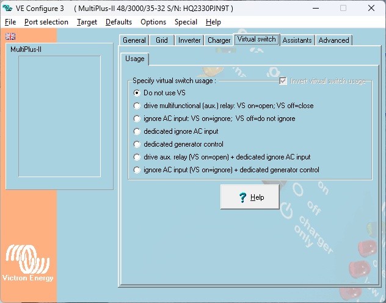Viewport: 386px width, 303px height.
Task: Open the File menu
Action: (x=10, y=22)
